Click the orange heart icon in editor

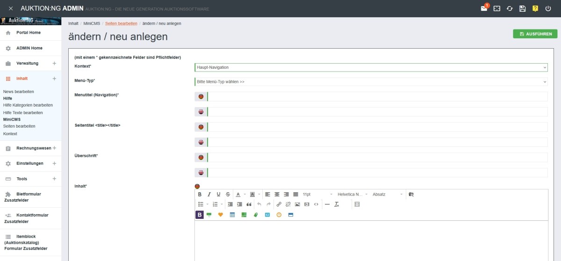(221, 215)
